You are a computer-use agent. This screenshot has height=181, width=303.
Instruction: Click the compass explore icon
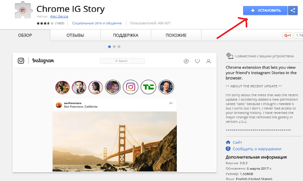(x=186, y=61)
